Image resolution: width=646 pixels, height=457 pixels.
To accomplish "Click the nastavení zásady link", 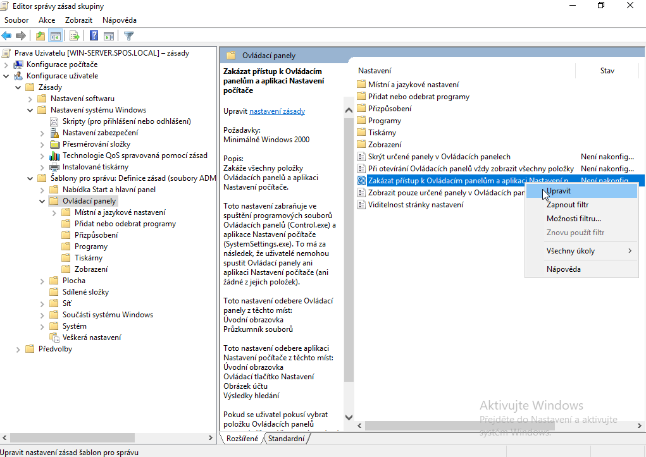I will (277, 111).
